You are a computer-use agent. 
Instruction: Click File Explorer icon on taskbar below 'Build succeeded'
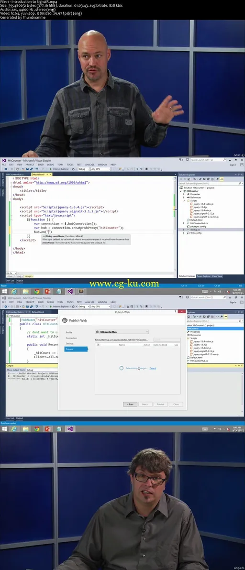point(26,429)
